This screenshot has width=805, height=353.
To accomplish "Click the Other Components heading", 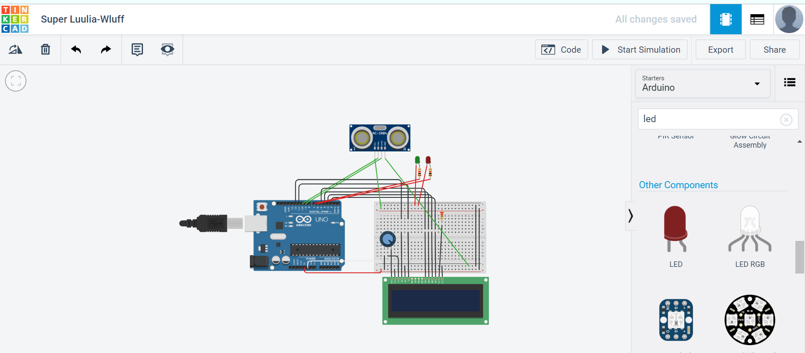I will tap(678, 185).
